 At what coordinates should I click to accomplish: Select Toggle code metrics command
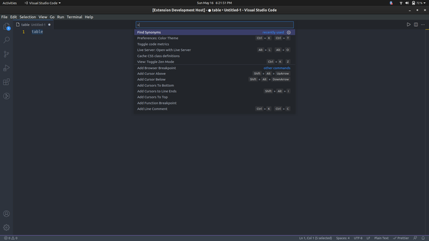pos(214,44)
